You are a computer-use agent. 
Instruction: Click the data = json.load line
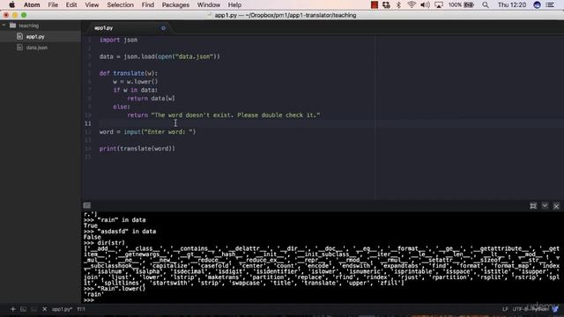coord(160,56)
